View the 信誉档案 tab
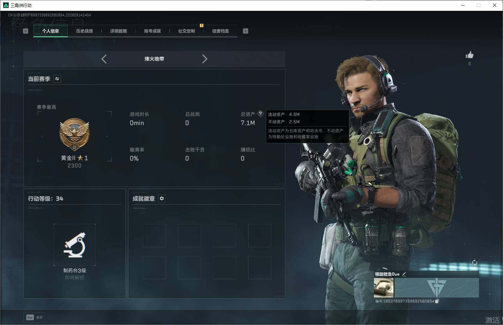The width and height of the screenshot is (503, 325). [220, 31]
